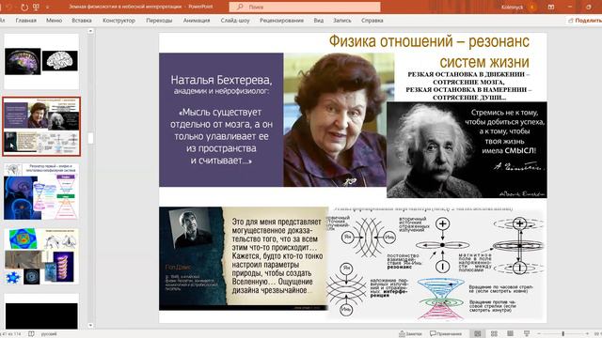The height and width of the screenshot is (338, 602).
Task: Click zoom out minus button
Action: (x=539, y=334)
